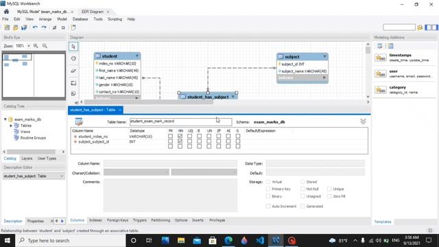Select the text note tool
The width and height of the screenshot is (439, 247).
pyautogui.click(x=73, y=93)
